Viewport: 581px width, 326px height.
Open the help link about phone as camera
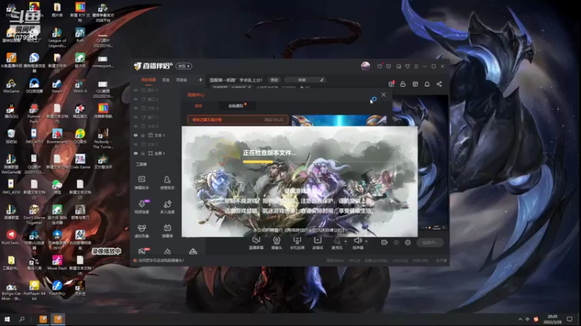161,261
